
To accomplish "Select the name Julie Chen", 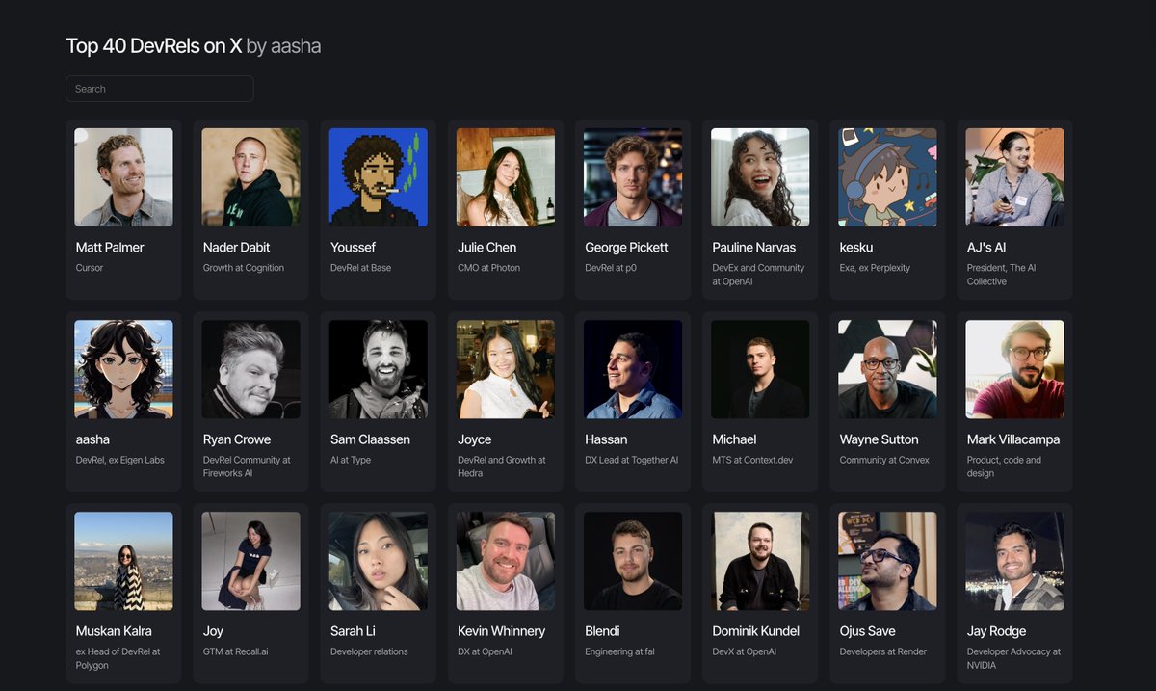I will point(486,248).
